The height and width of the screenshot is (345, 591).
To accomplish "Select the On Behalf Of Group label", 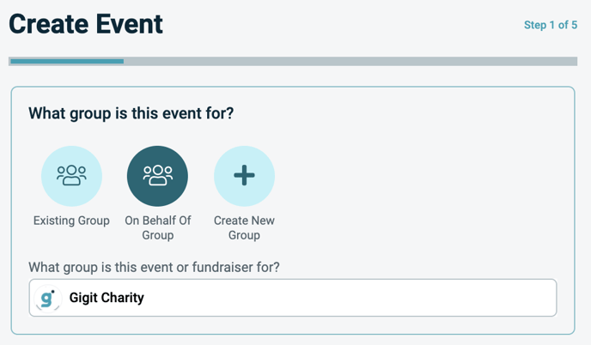I will coord(157,227).
